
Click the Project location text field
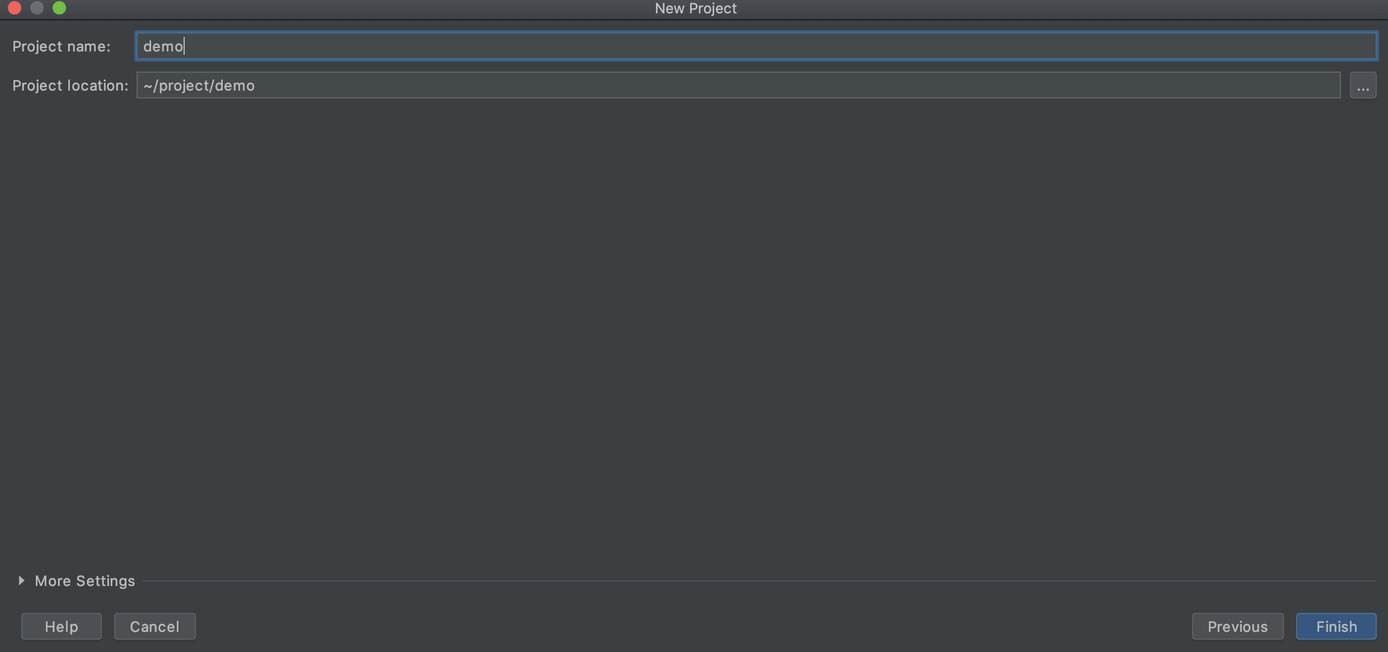tap(738, 85)
